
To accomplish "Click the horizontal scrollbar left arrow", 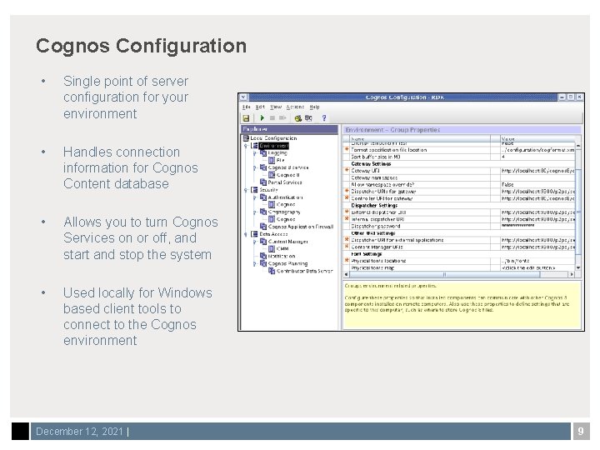I will click(x=347, y=274).
